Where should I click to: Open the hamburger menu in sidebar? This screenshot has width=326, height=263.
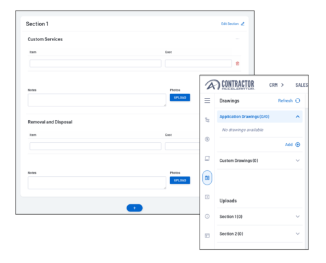207,101
